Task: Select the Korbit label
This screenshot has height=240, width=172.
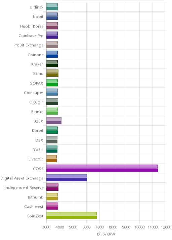Action: click(x=38, y=131)
